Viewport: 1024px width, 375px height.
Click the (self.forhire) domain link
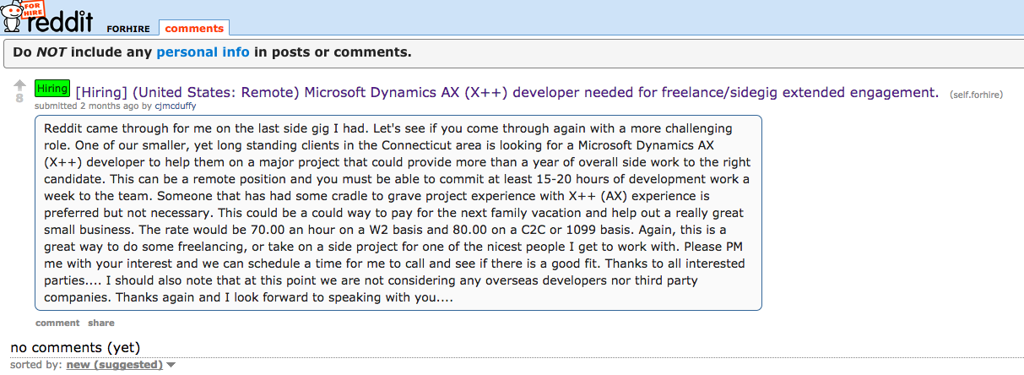[x=976, y=94]
